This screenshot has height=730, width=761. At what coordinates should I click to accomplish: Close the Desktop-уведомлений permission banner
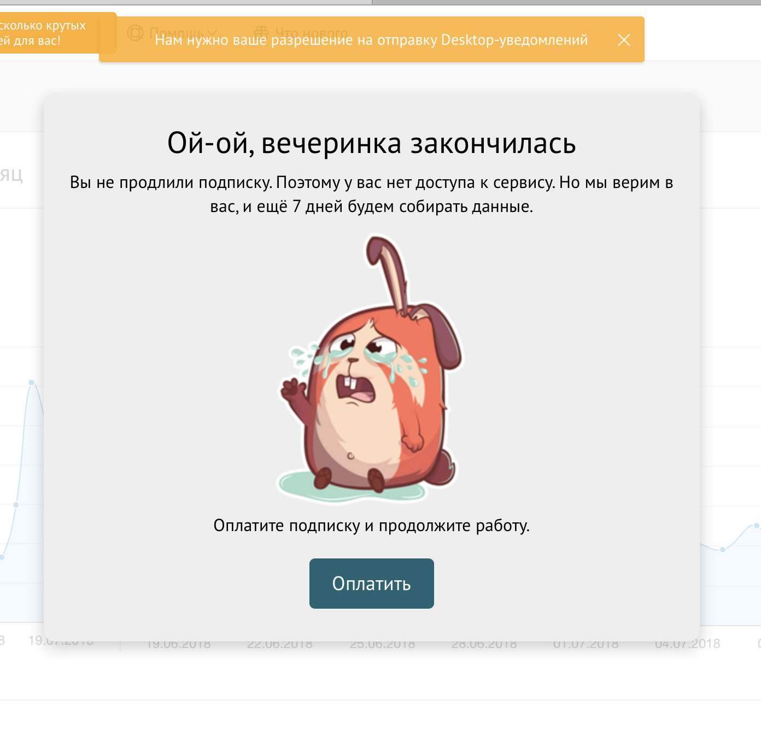point(624,40)
